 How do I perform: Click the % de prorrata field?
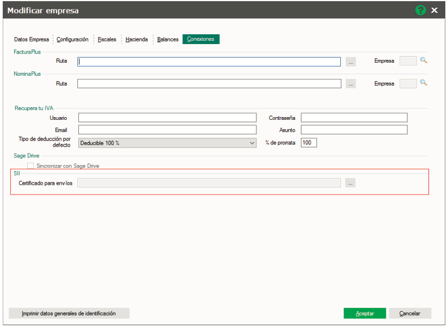click(309, 143)
